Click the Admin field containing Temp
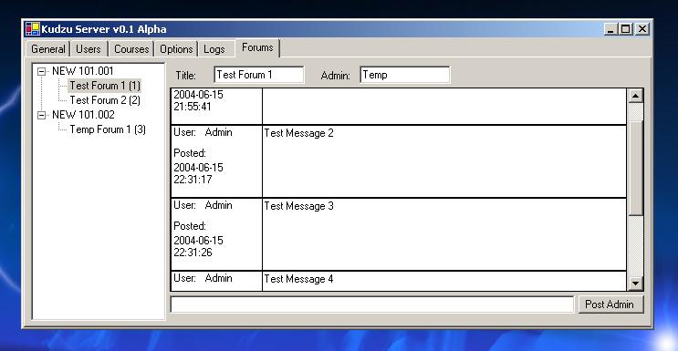Screen dimensions: 678x351 coord(405,75)
